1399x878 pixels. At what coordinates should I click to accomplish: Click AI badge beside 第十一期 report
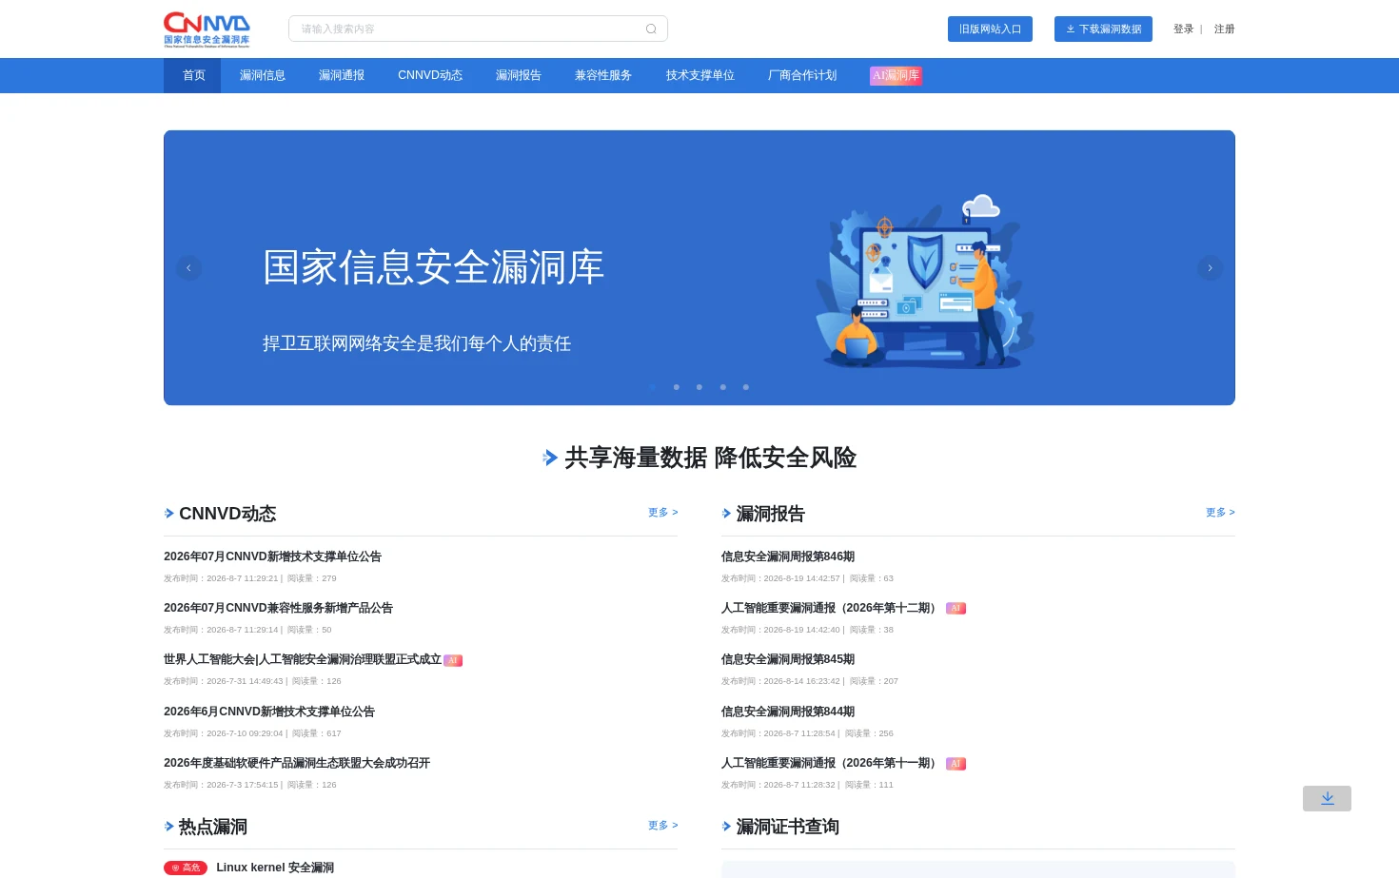click(956, 764)
